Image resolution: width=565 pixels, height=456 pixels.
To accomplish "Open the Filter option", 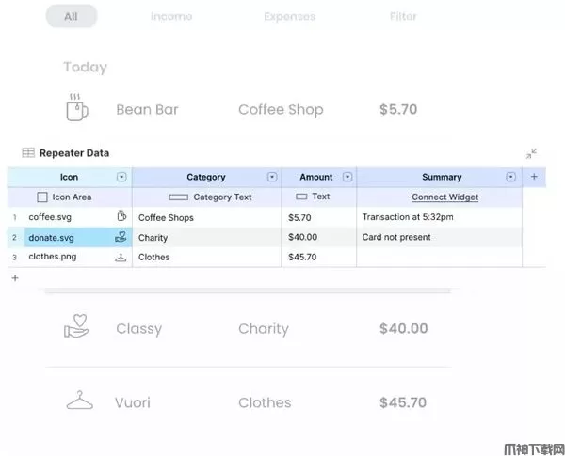I will pyautogui.click(x=403, y=16).
